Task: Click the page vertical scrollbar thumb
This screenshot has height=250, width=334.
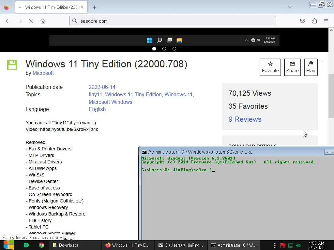Action: coord(331,96)
